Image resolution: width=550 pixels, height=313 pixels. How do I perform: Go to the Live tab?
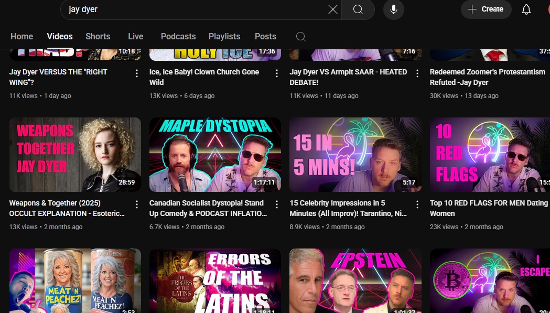pos(136,37)
